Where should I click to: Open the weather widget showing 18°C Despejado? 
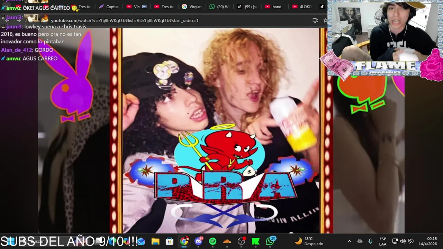pyautogui.click(x=309, y=241)
